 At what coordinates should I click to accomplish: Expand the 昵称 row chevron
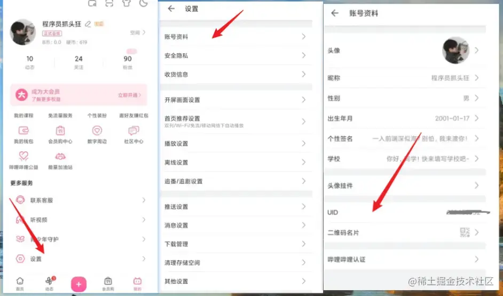tap(477, 78)
